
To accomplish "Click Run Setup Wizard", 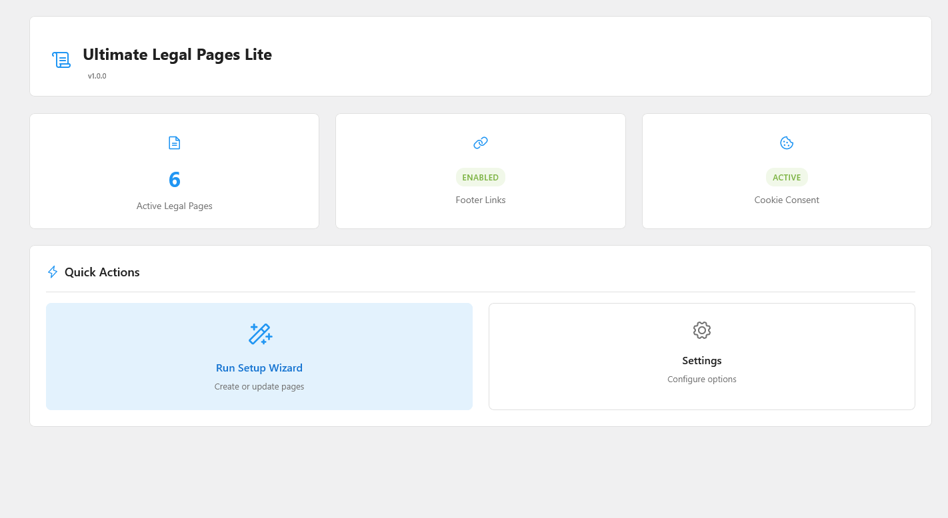I will click(259, 368).
